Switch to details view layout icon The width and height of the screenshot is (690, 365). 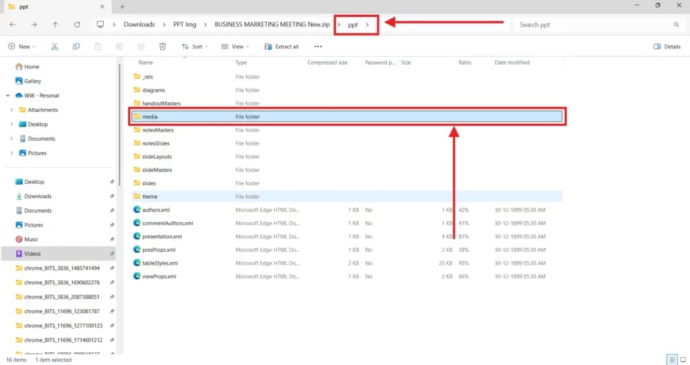(x=672, y=360)
